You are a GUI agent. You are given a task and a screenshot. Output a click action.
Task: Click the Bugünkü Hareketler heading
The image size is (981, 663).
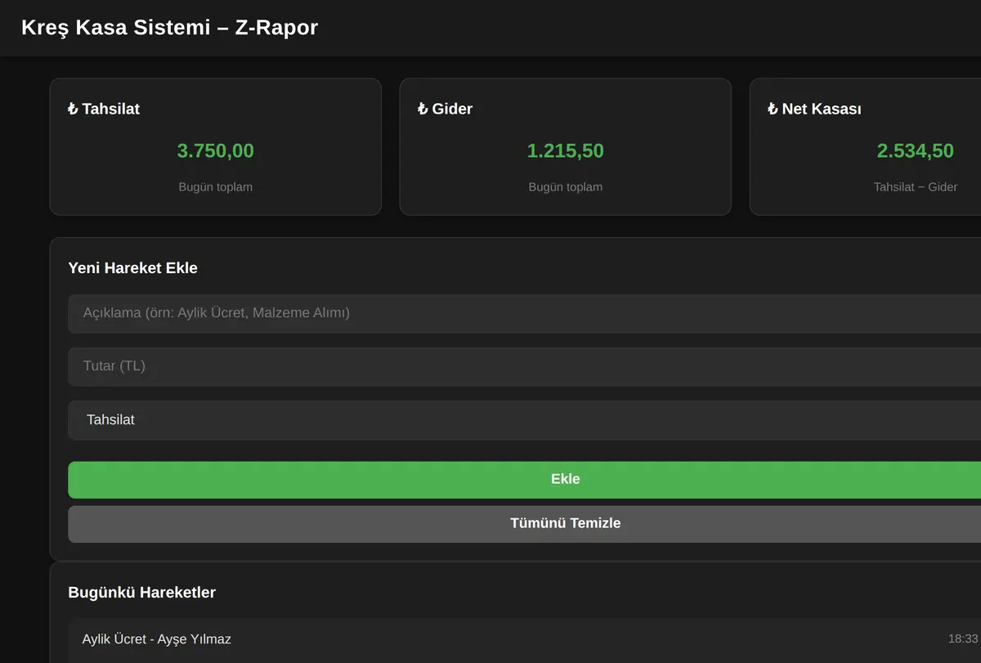[x=141, y=593]
